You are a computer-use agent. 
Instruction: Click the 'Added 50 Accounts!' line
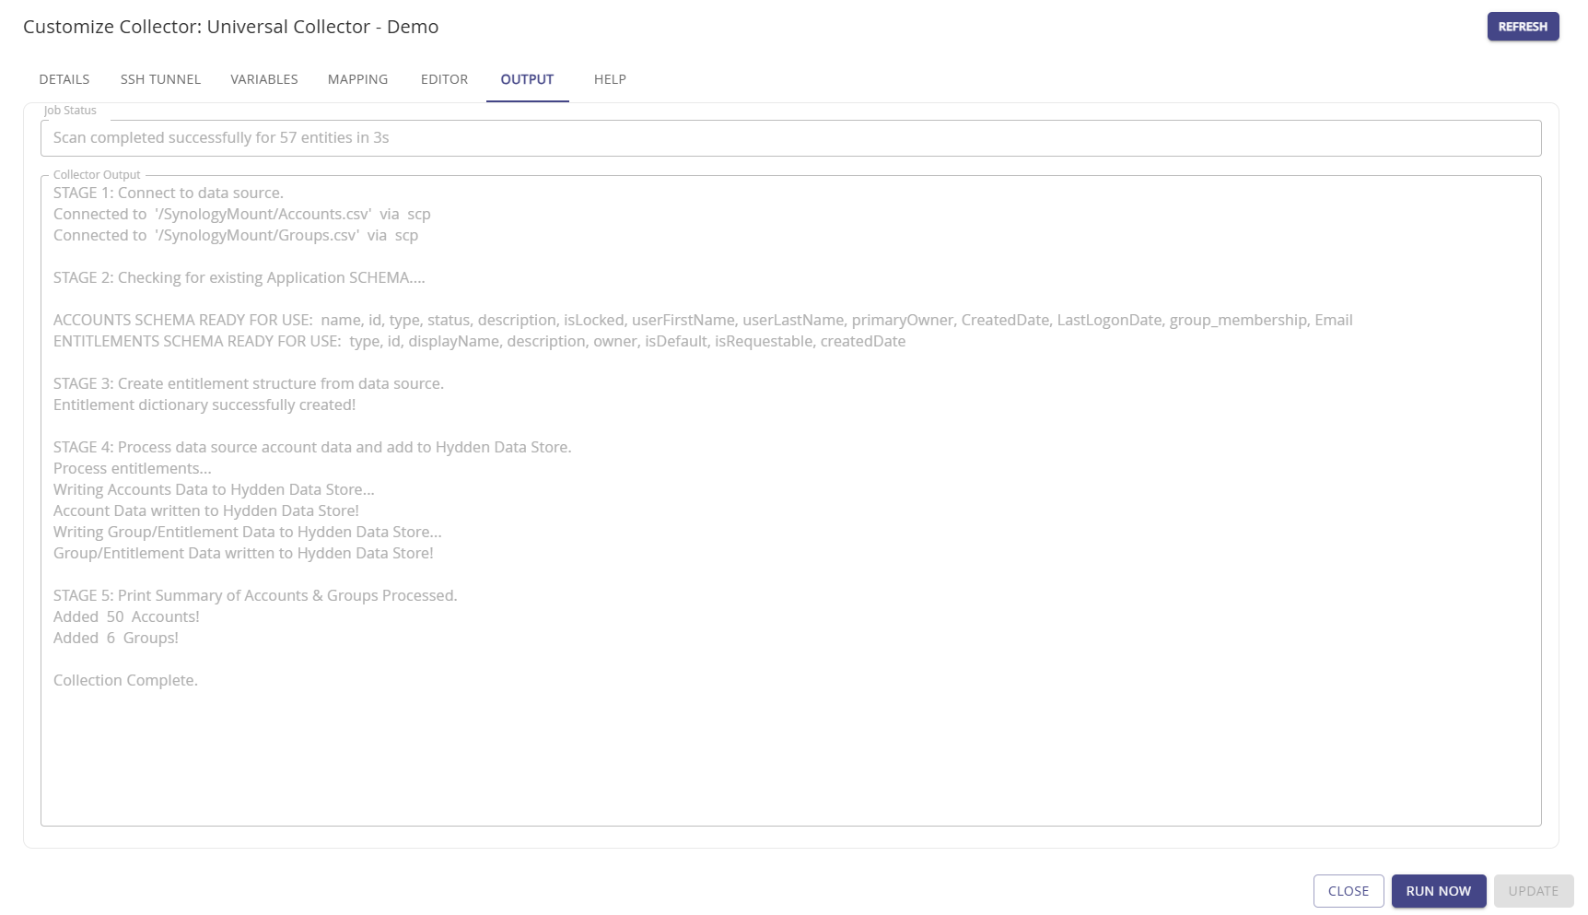click(126, 617)
